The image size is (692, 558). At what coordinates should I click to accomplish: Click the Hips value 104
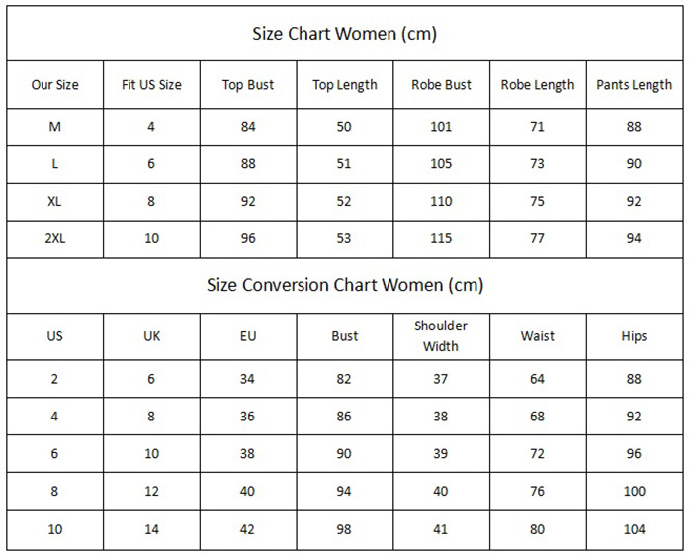click(635, 529)
